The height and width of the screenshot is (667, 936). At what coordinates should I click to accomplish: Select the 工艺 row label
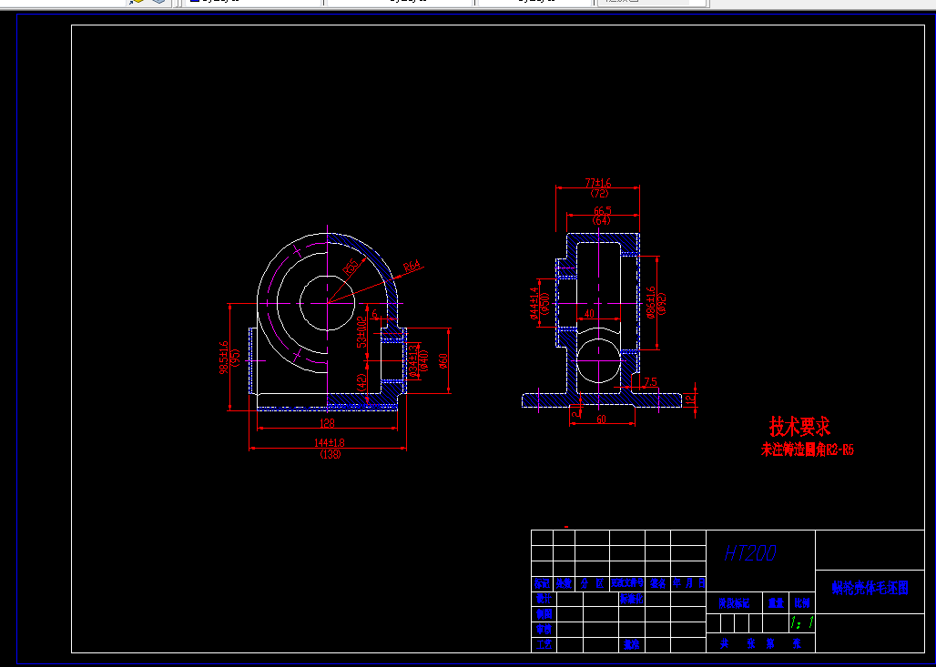544,644
